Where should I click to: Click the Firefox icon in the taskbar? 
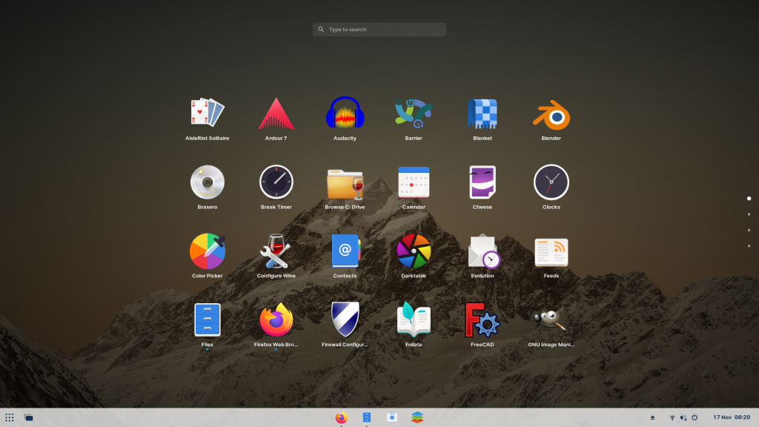tap(341, 417)
